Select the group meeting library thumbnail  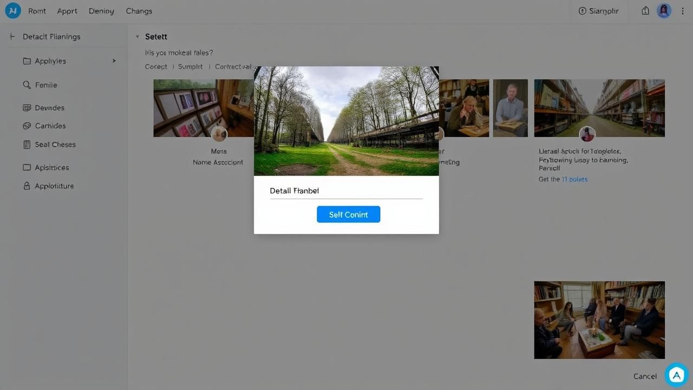(599, 320)
